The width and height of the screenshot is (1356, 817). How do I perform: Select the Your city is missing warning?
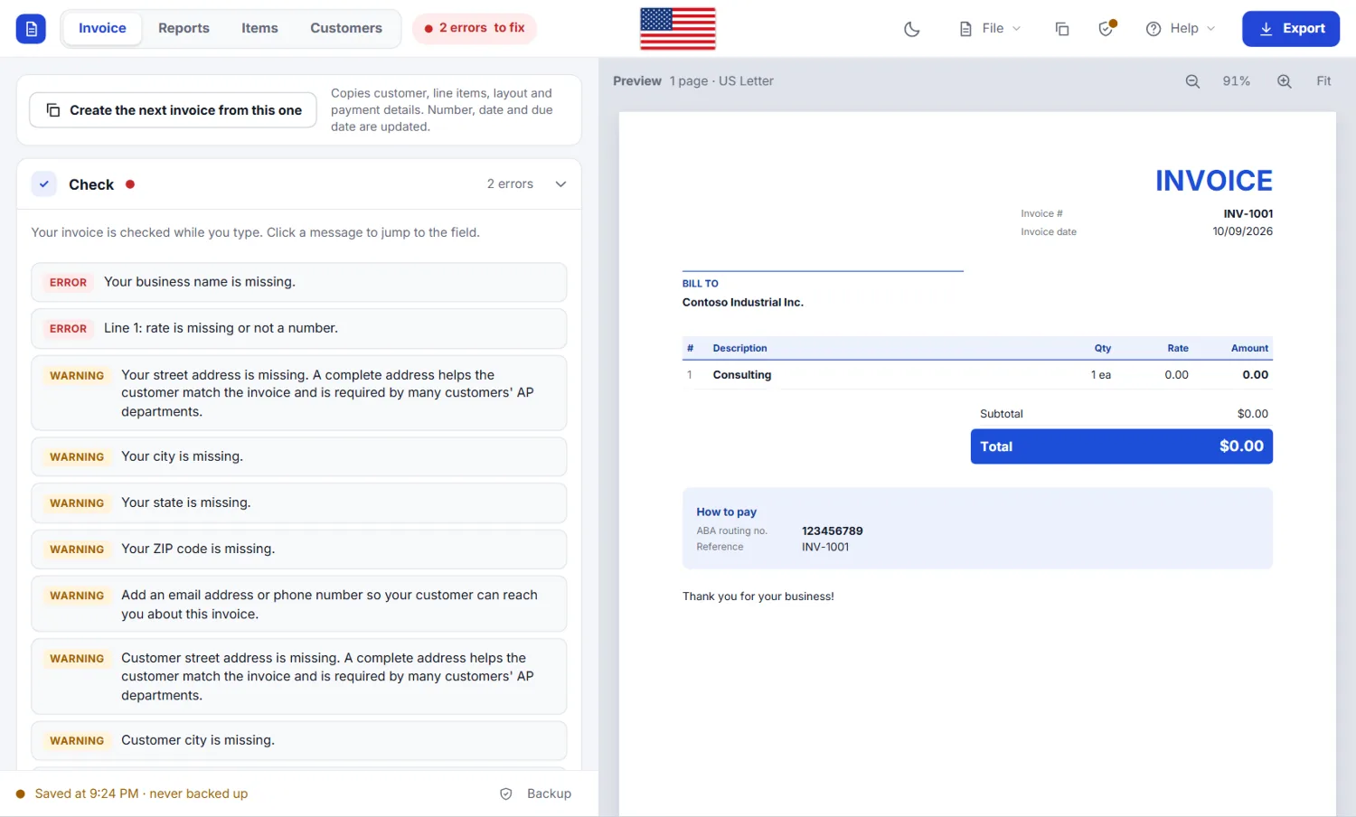(x=299, y=456)
